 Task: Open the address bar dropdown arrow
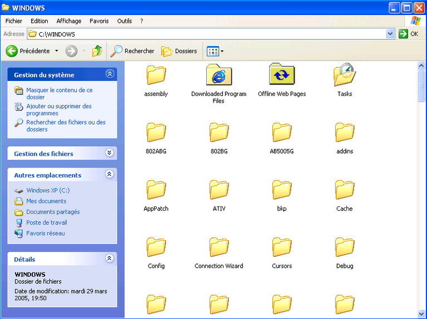tap(390, 34)
